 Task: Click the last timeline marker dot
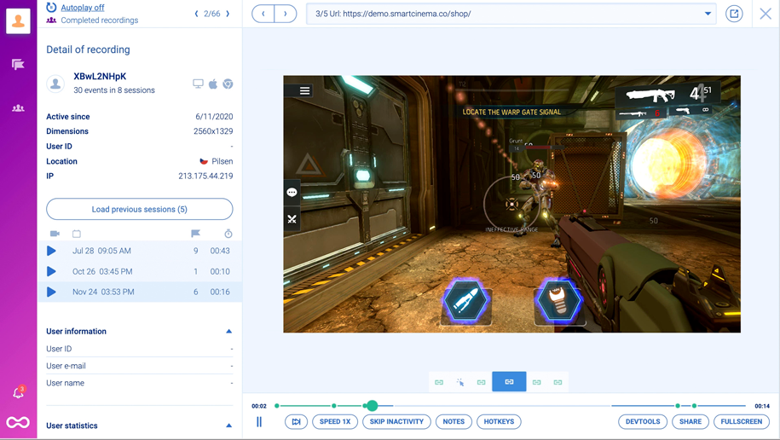click(695, 406)
